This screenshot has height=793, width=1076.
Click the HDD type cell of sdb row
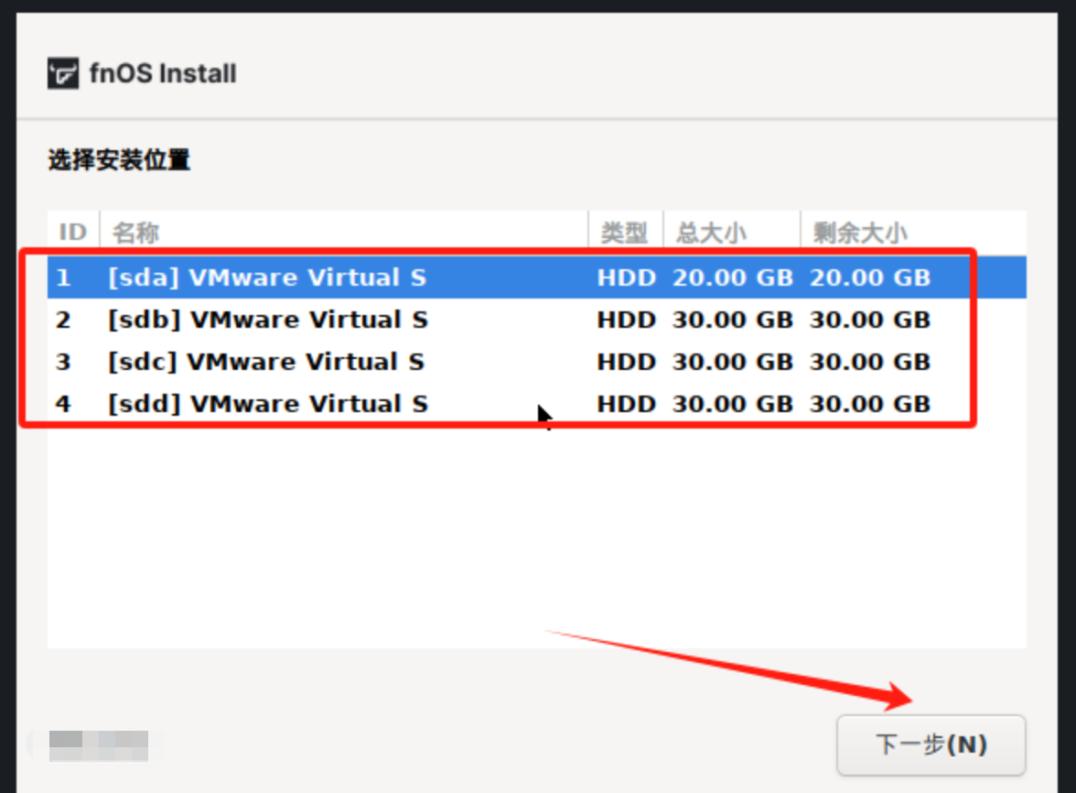[626, 320]
